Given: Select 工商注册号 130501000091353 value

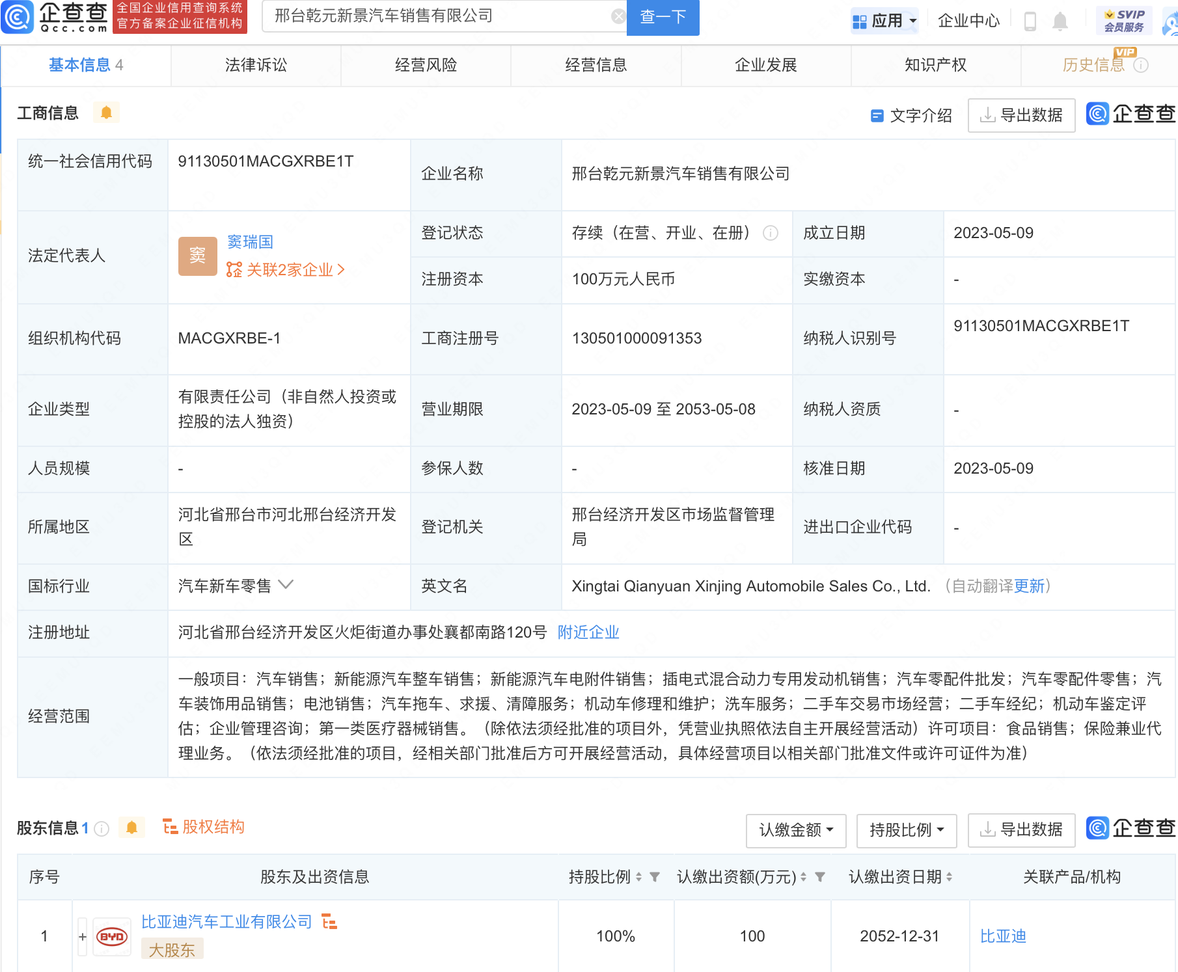Looking at the screenshot, I should point(637,338).
